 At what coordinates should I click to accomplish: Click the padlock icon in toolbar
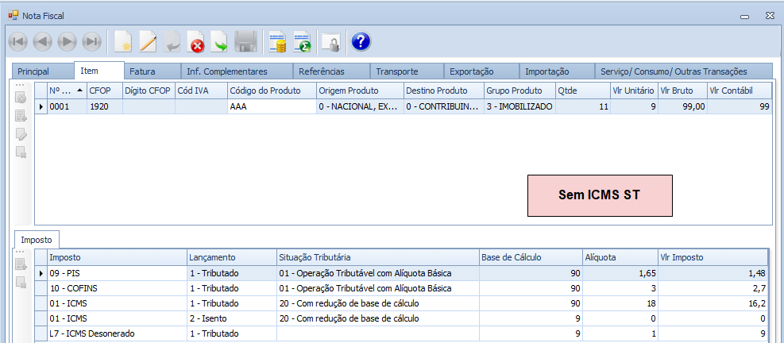(329, 41)
